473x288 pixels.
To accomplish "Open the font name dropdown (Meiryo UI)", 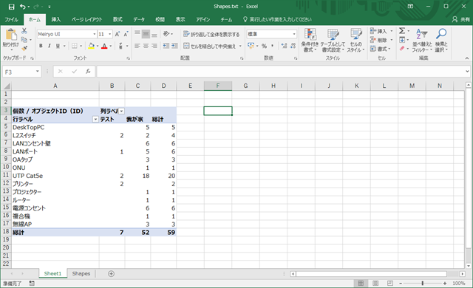I will coord(95,34).
